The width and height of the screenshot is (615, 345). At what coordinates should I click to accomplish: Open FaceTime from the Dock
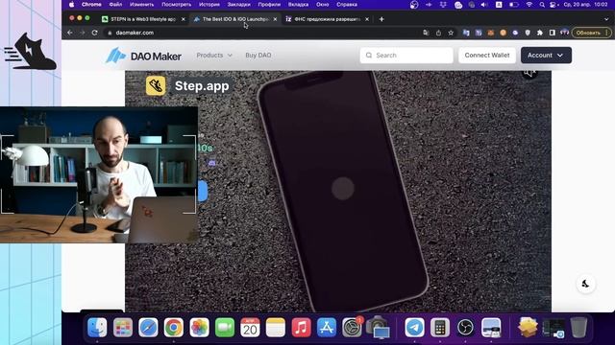(x=225, y=328)
